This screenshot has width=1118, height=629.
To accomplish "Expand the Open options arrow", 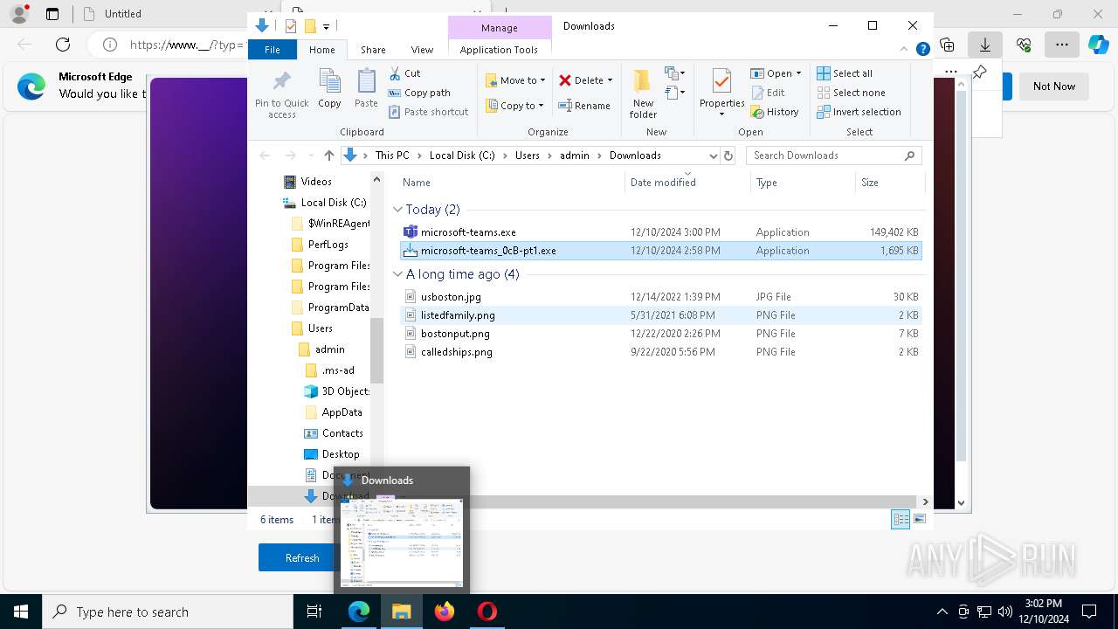I will (x=798, y=73).
